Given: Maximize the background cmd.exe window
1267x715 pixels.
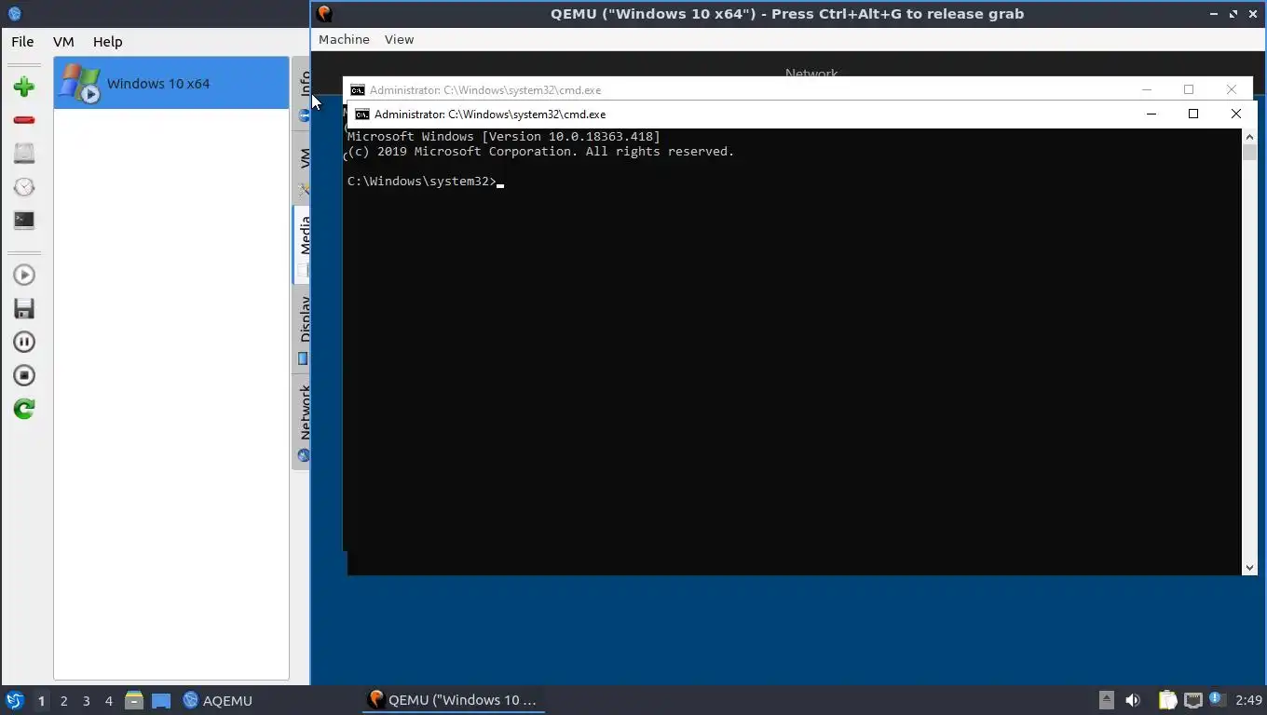Looking at the screenshot, I should [x=1189, y=89].
